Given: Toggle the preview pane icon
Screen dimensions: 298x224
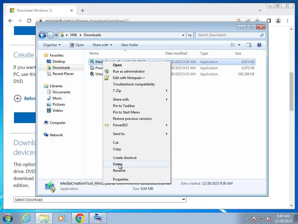Looking at the screenshot, I should click(249, 45).
